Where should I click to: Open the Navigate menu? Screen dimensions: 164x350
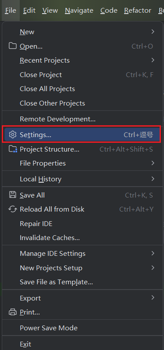coord(79,11)
